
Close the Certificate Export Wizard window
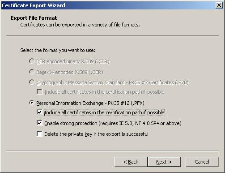pos(219,5)
